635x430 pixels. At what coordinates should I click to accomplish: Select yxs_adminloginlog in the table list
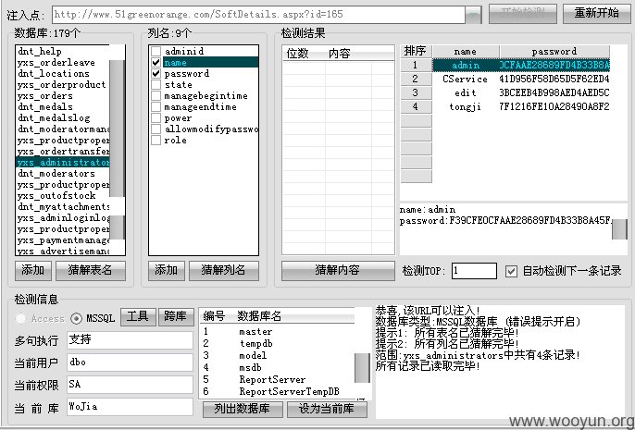(x=63, y=218)
